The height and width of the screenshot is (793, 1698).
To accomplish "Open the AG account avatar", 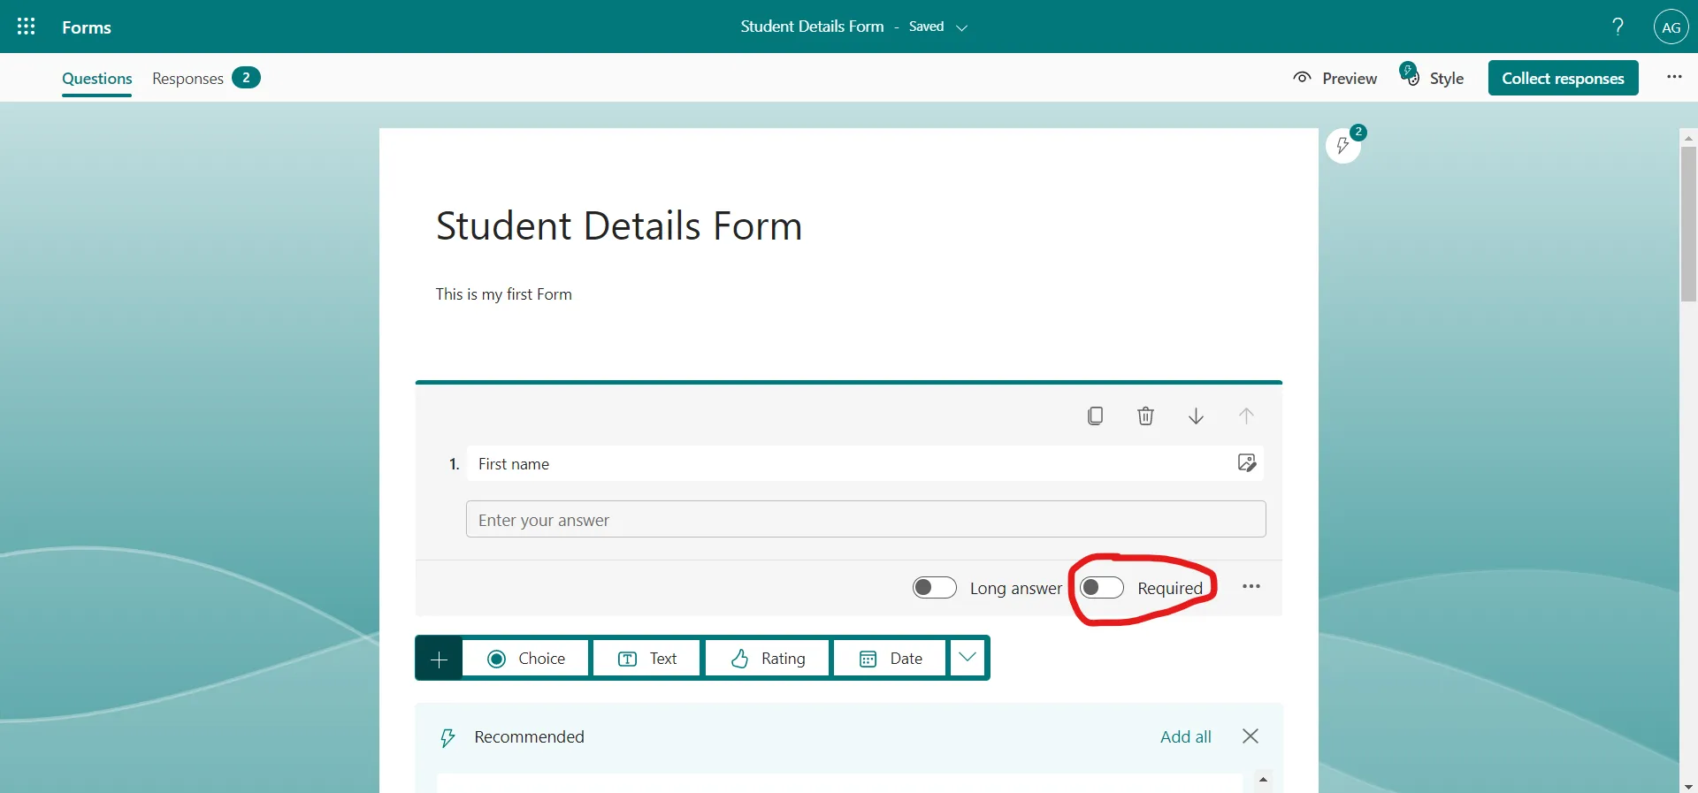I will (1671, 27).
